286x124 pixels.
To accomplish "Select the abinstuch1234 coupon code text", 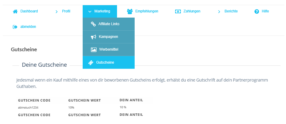I will (x=28, y=107).
